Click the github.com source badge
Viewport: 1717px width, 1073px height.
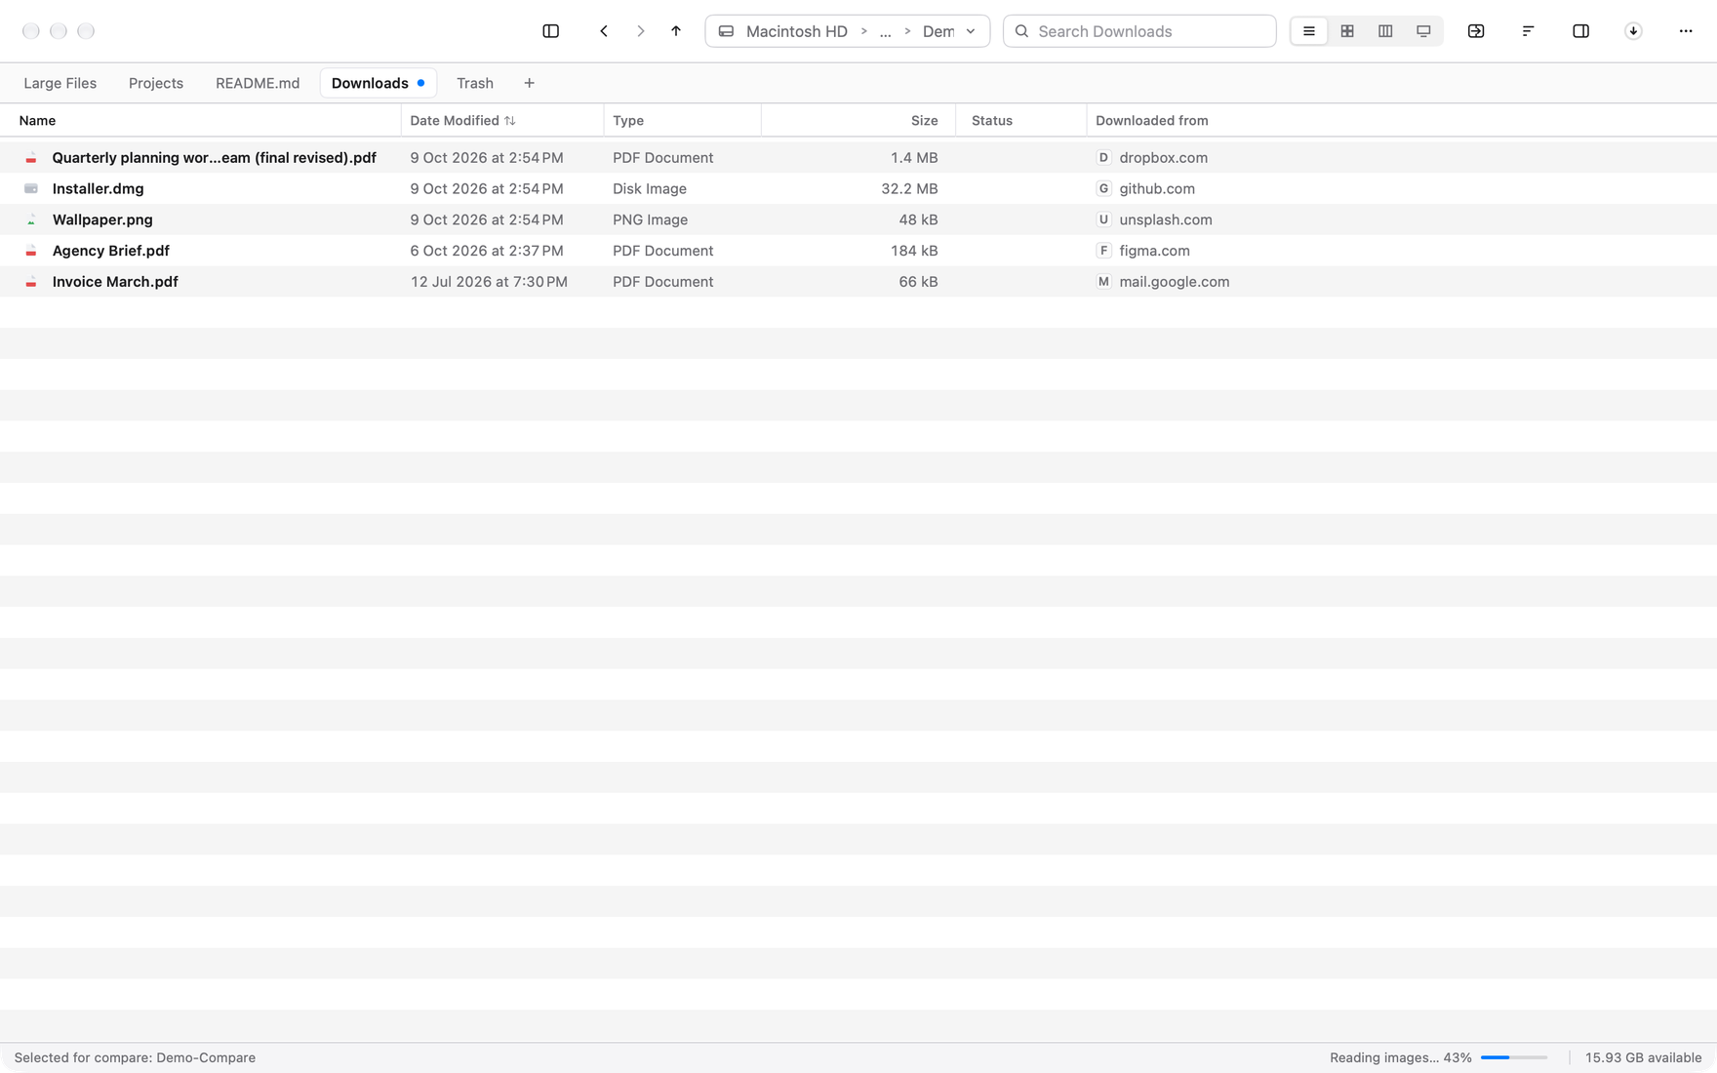[x=1103, y=188]
